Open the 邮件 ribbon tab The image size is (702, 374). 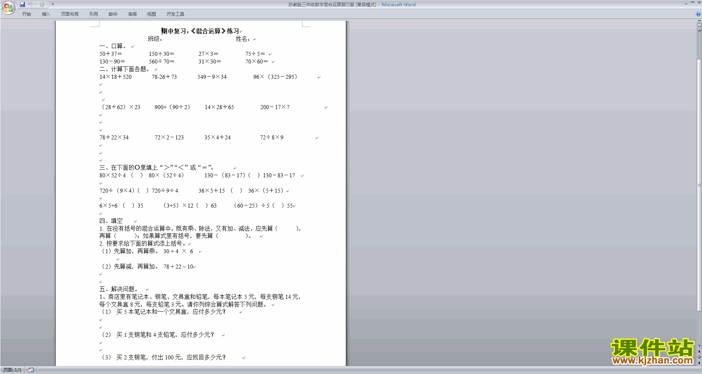(113, 14)
